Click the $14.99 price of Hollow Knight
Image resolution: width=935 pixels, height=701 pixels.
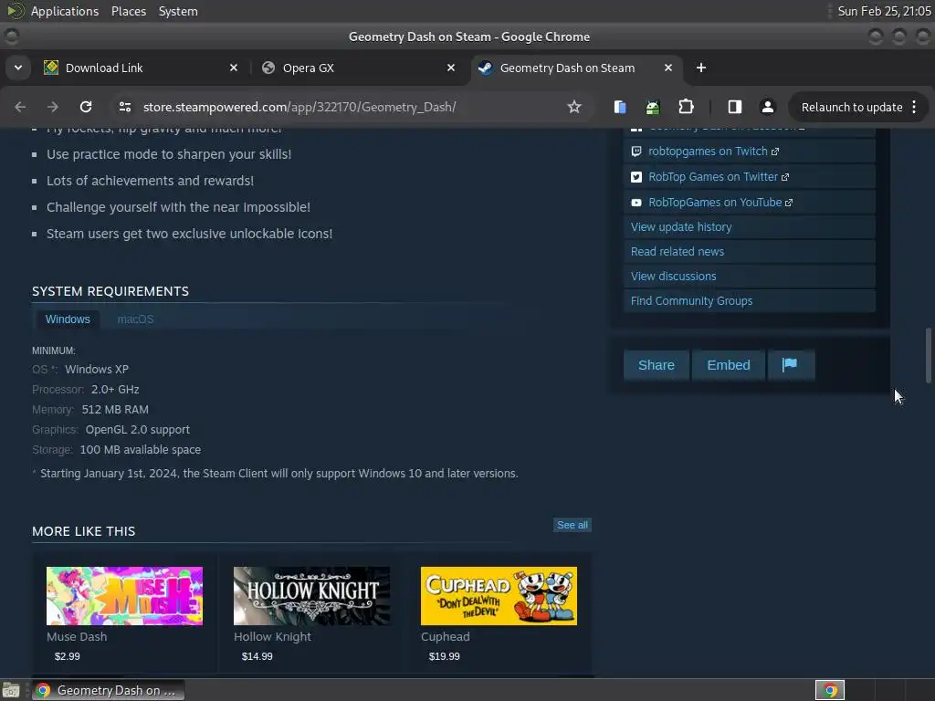(257, 656)
